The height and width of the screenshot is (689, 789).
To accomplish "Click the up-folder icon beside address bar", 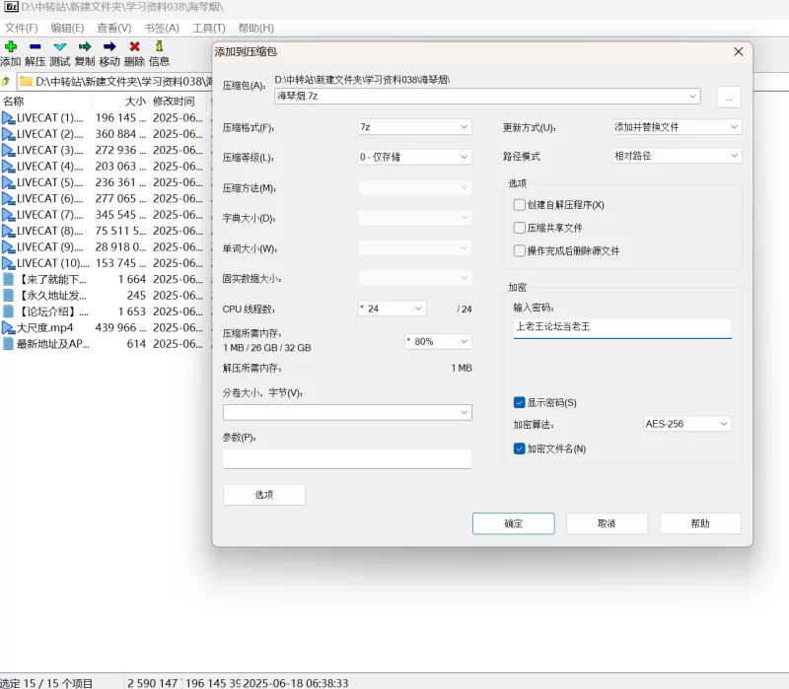I will [x=7, y=81].
